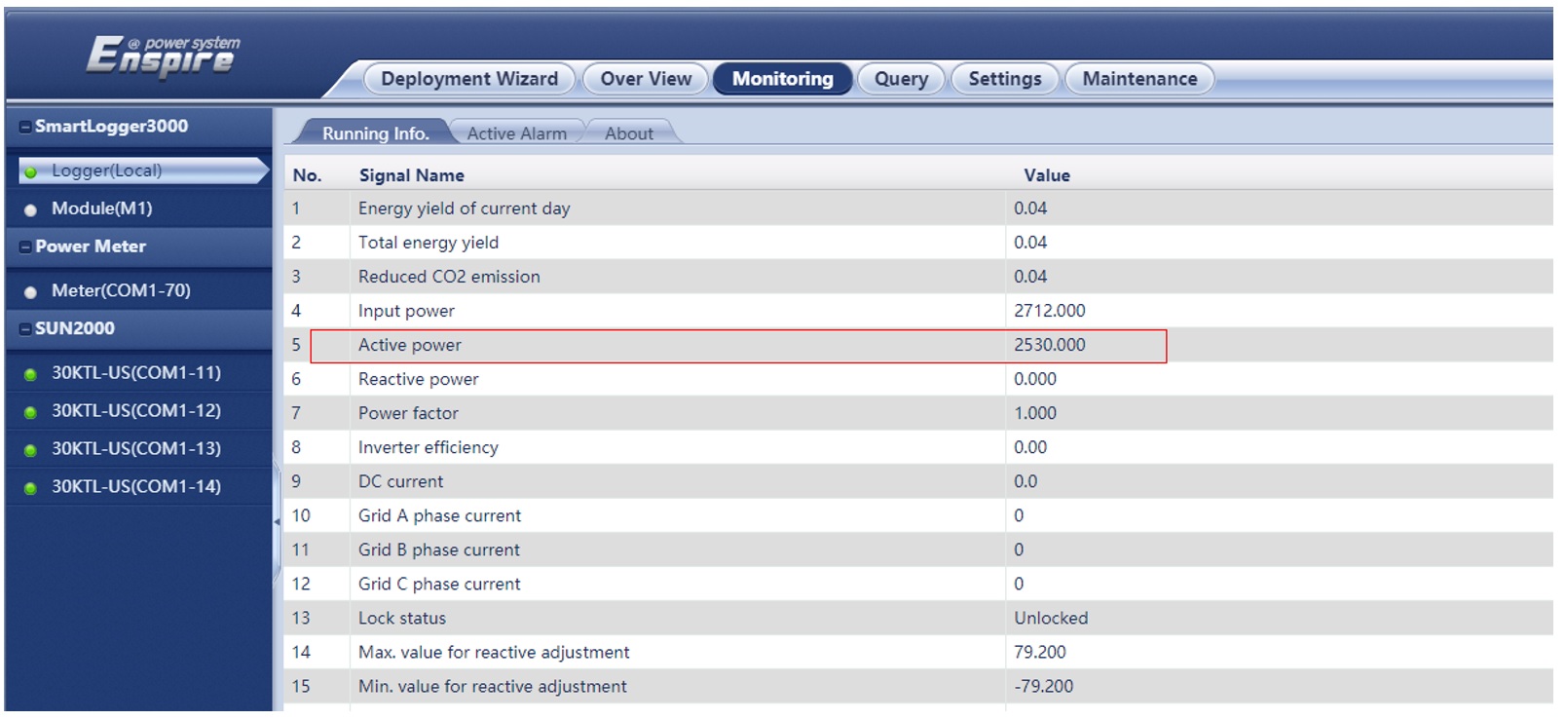
Task: Switch to the Active Alarm sub-tab
Action: (516, 133)
